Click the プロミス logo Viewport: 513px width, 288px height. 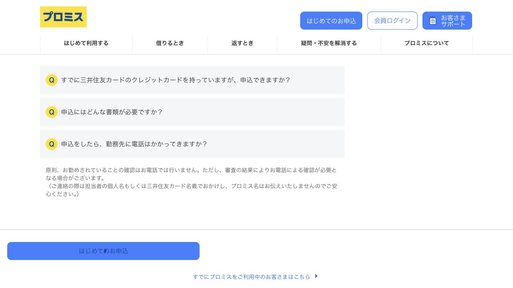pyautogui.click(x=63, y=17)
